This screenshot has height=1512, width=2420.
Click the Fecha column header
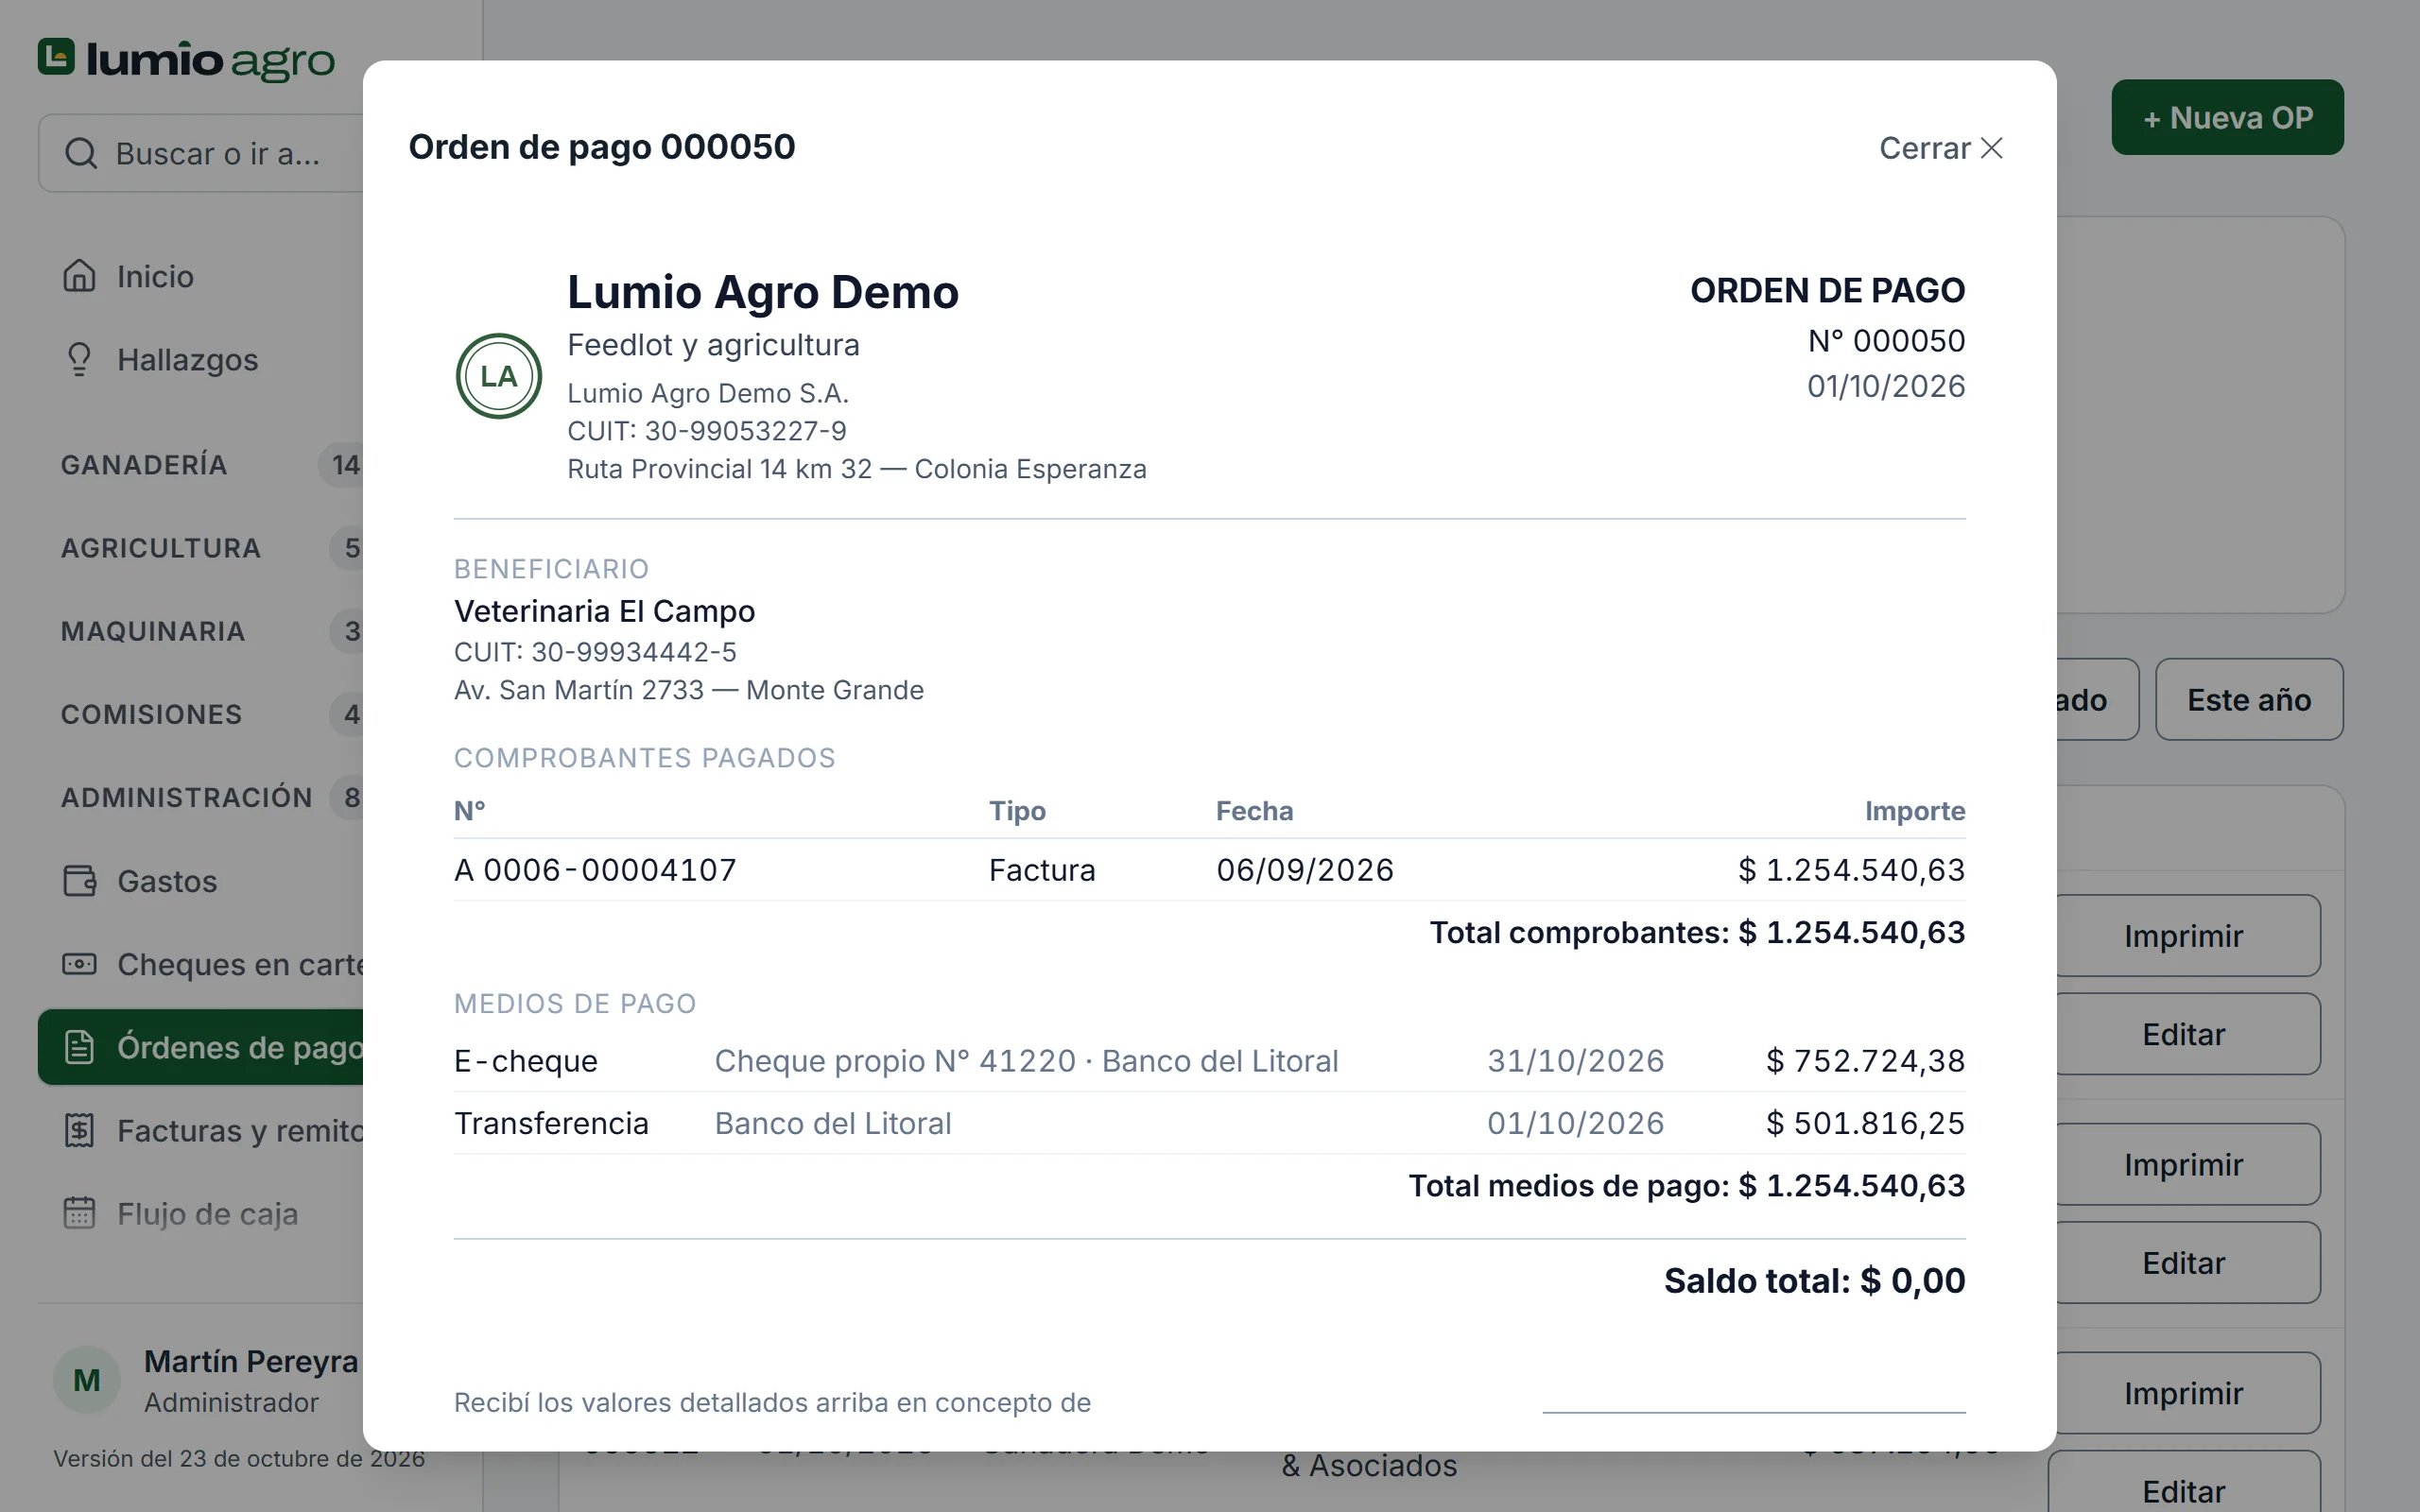pyautogui.click(x=1254, y=810)
